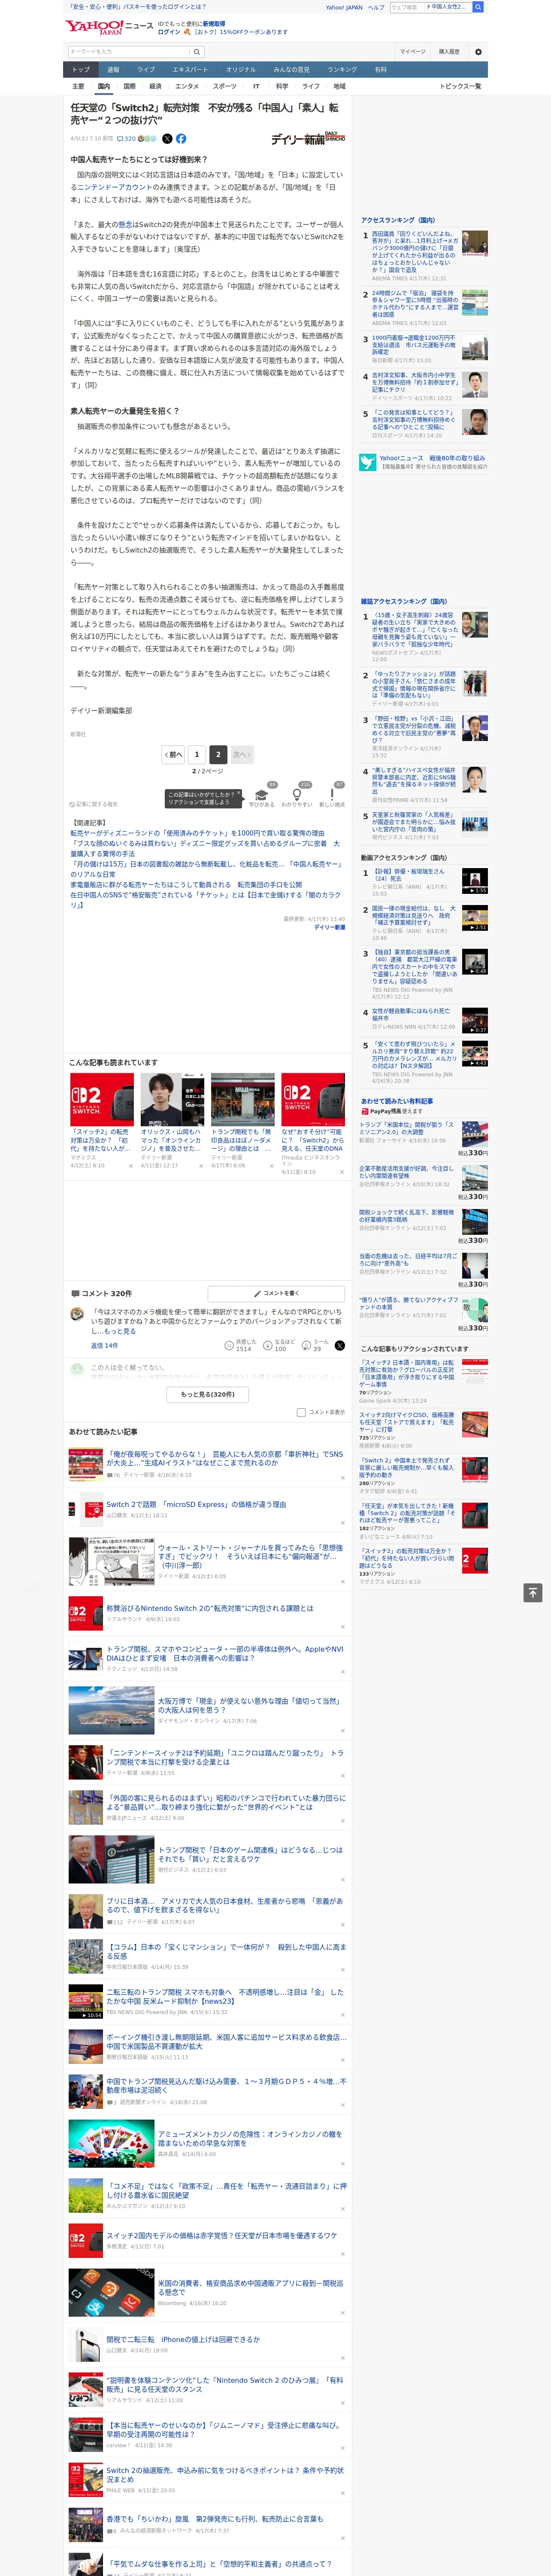Open ランキング tab
Viewport: 551px width, 2576px height.
pos(342,69)
